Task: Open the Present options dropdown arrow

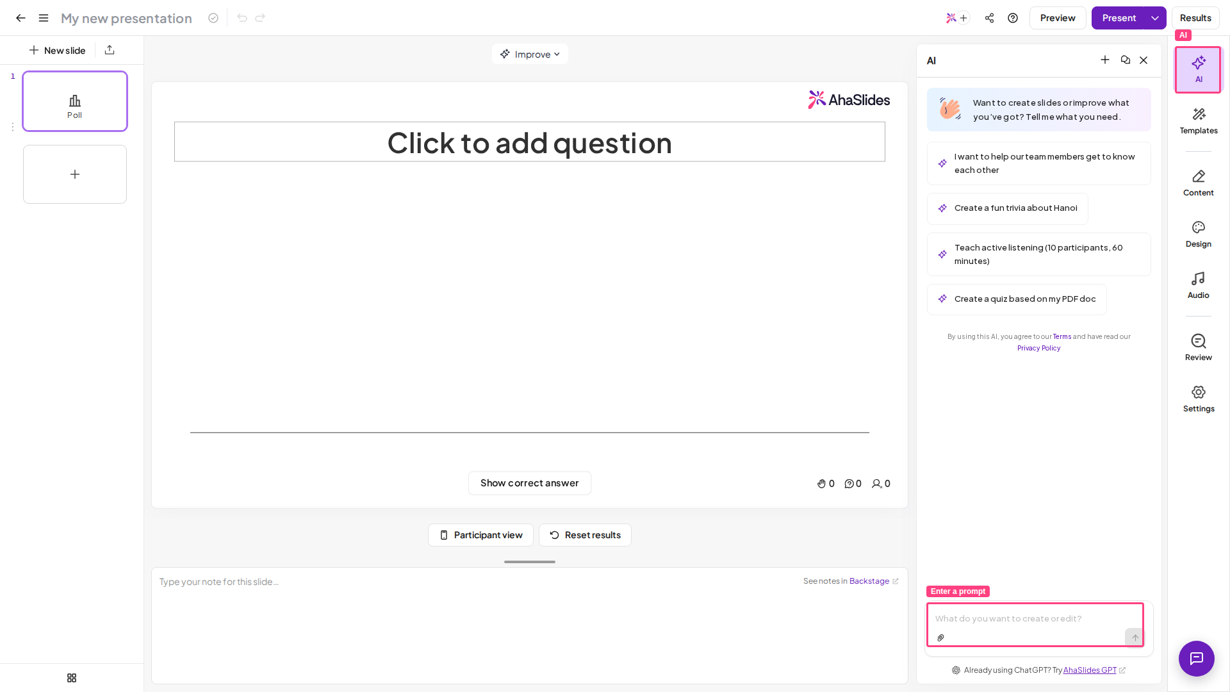Action: point(1155,18)
